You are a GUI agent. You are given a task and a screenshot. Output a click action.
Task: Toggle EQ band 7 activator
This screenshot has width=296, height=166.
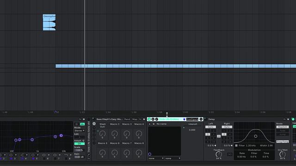[x=55, y=159]
